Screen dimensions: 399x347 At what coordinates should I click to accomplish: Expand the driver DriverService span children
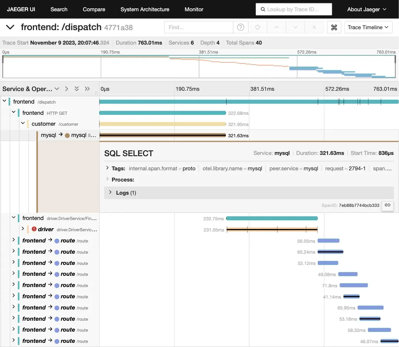coord(23,229)
